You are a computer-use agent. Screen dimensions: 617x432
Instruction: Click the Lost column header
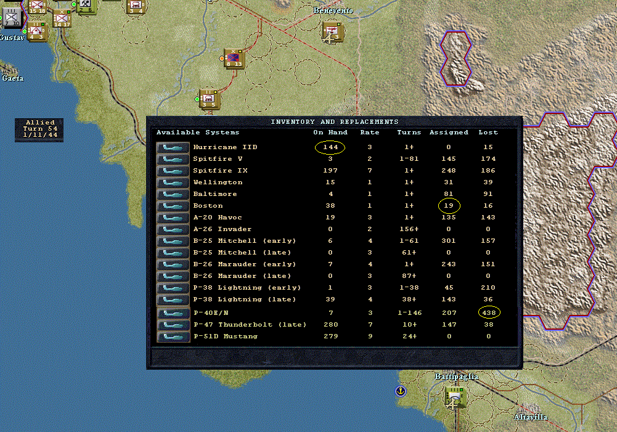488,132
